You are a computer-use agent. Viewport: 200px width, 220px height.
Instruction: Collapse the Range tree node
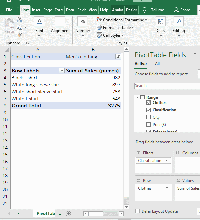coord(137,97)
